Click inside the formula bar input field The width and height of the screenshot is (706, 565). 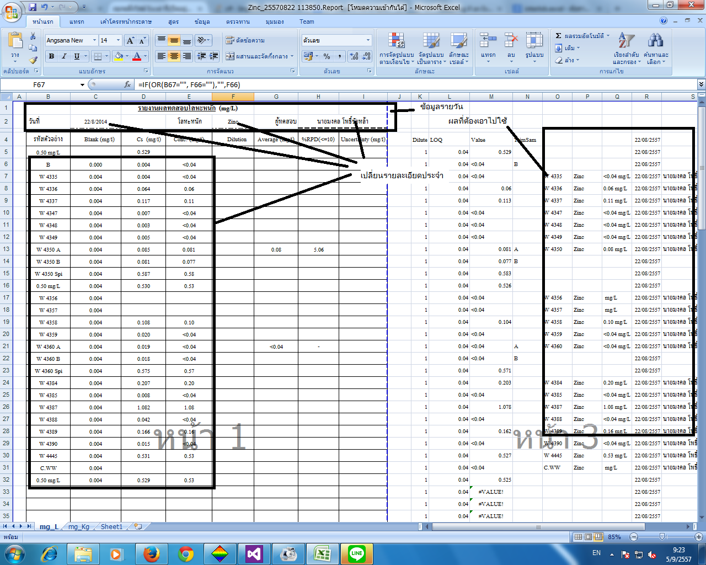pyautogui.click(x=416, y=84)
